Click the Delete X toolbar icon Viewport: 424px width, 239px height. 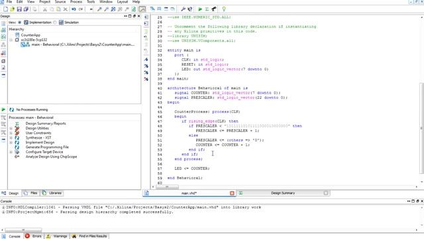(x=65, y=9)
